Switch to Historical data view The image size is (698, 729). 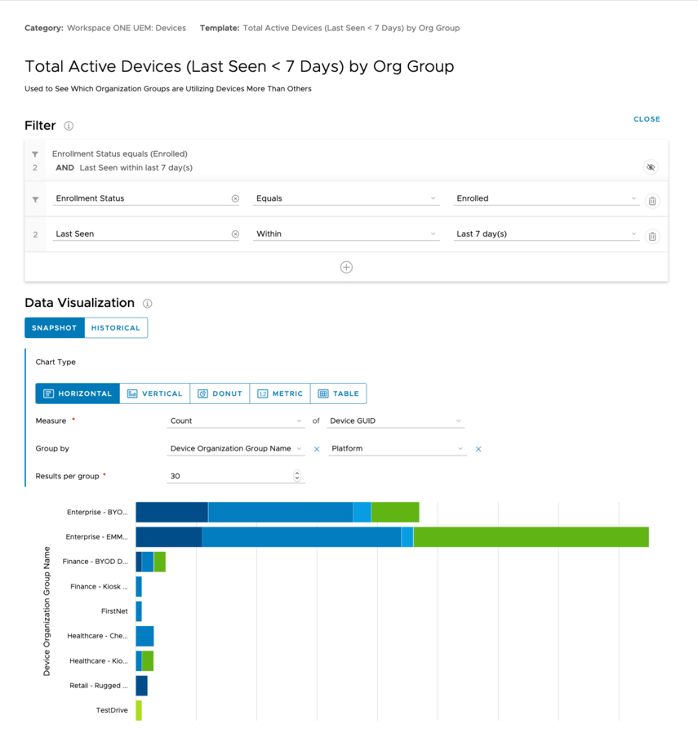pyautogui.click(x=116, y=328)
